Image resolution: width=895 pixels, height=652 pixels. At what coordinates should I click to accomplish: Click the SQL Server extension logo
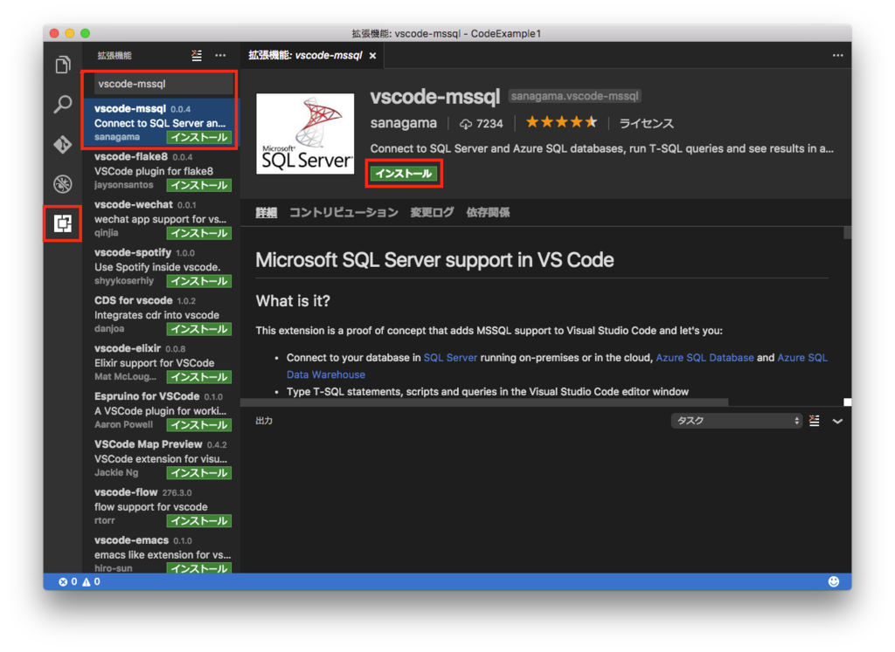[x=305, y=134]
